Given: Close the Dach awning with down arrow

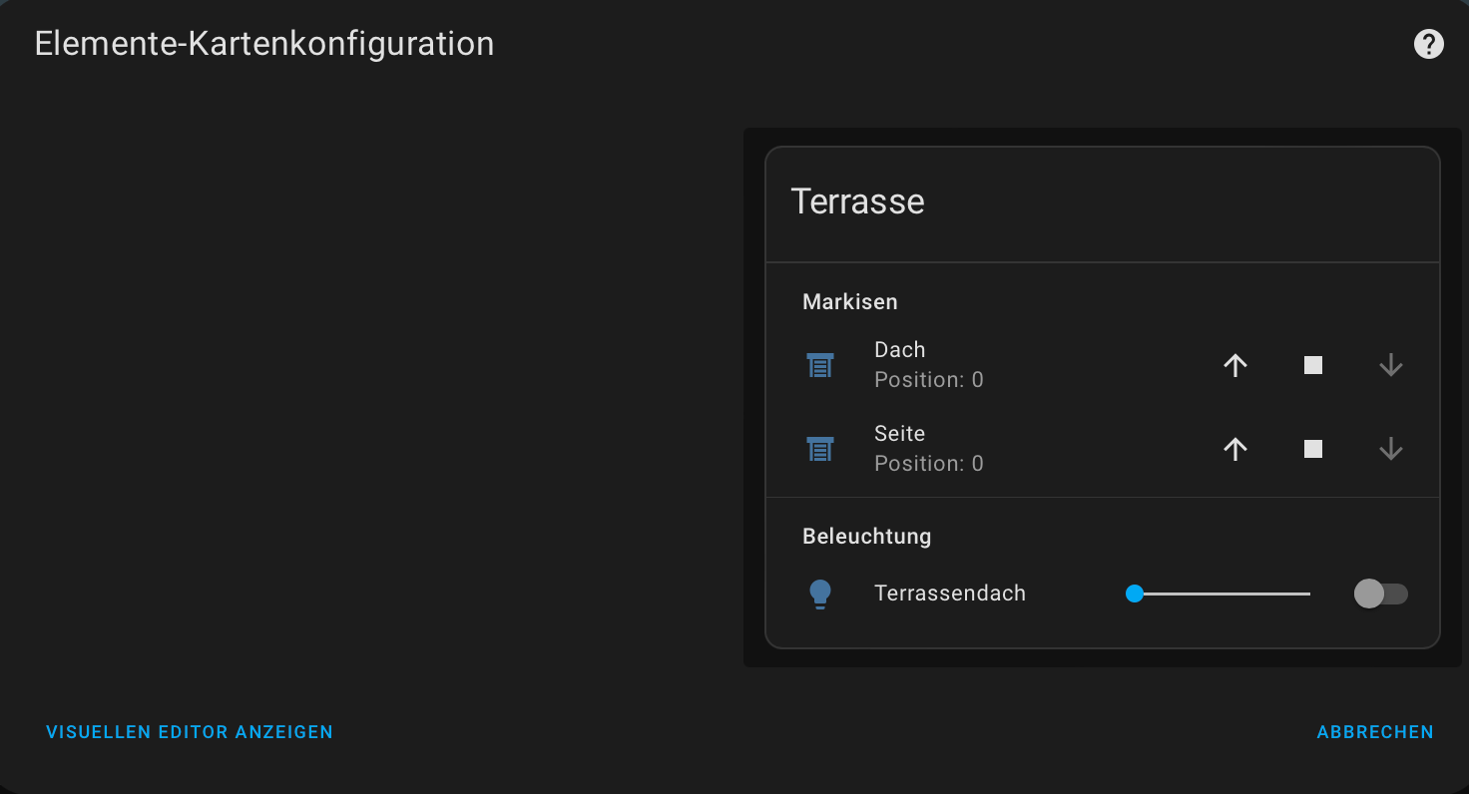Looking at the screenshot, I should point(1391,366).
